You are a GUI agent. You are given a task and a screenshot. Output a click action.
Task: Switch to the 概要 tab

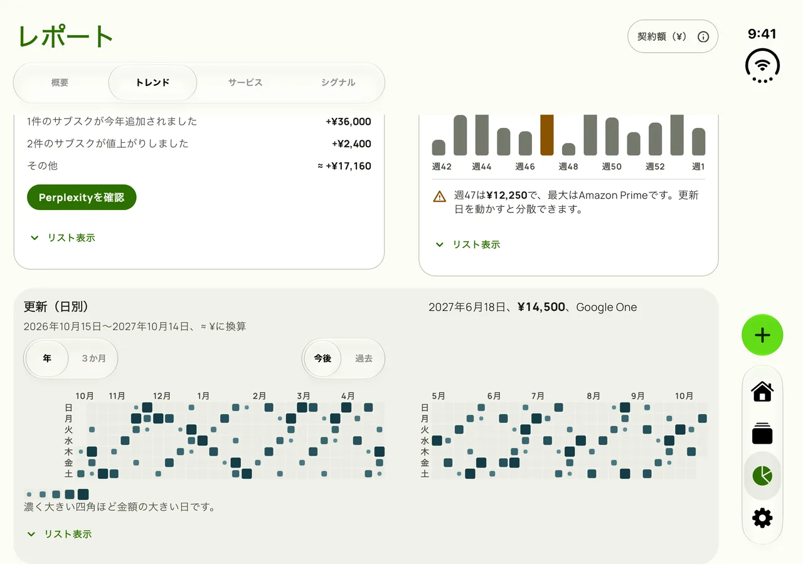60,83
